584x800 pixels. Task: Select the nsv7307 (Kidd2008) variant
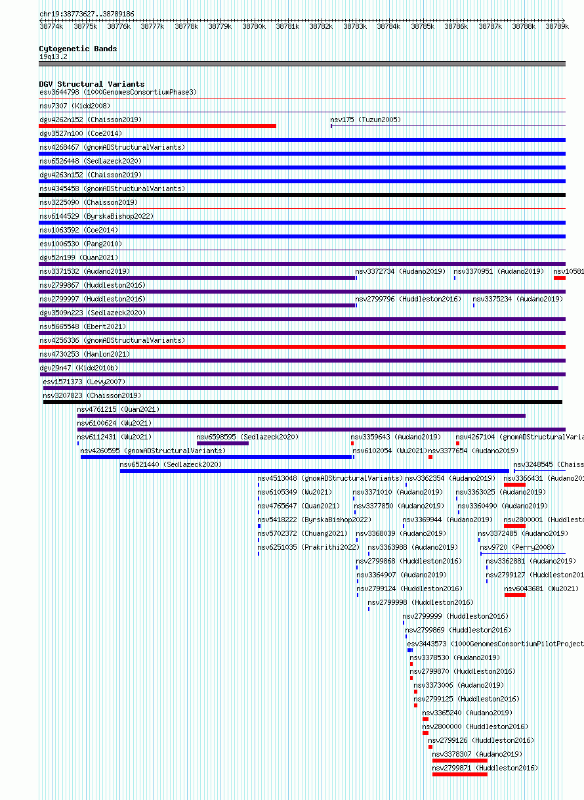coord(75,106)
